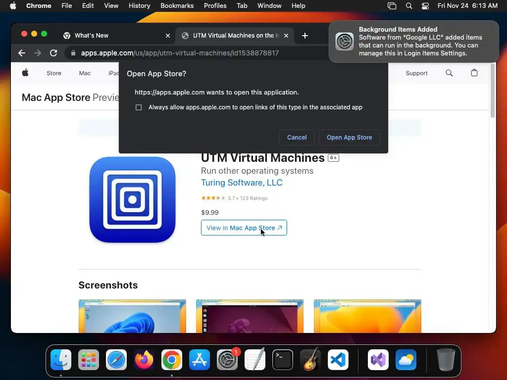Image resolution: width=507 pixels, height=380 pixels.
Task: Open the Bookmarks menu
Action: (x=177, y=6)
